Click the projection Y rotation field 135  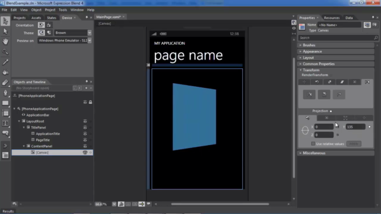click(356, 127)
